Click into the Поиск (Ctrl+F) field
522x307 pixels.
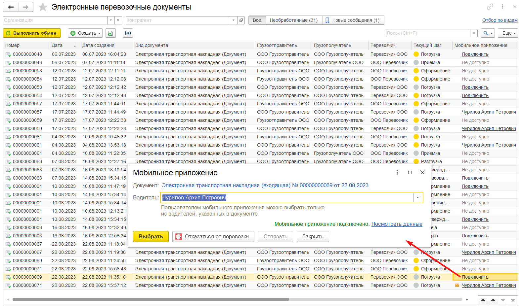coord(428,33)
